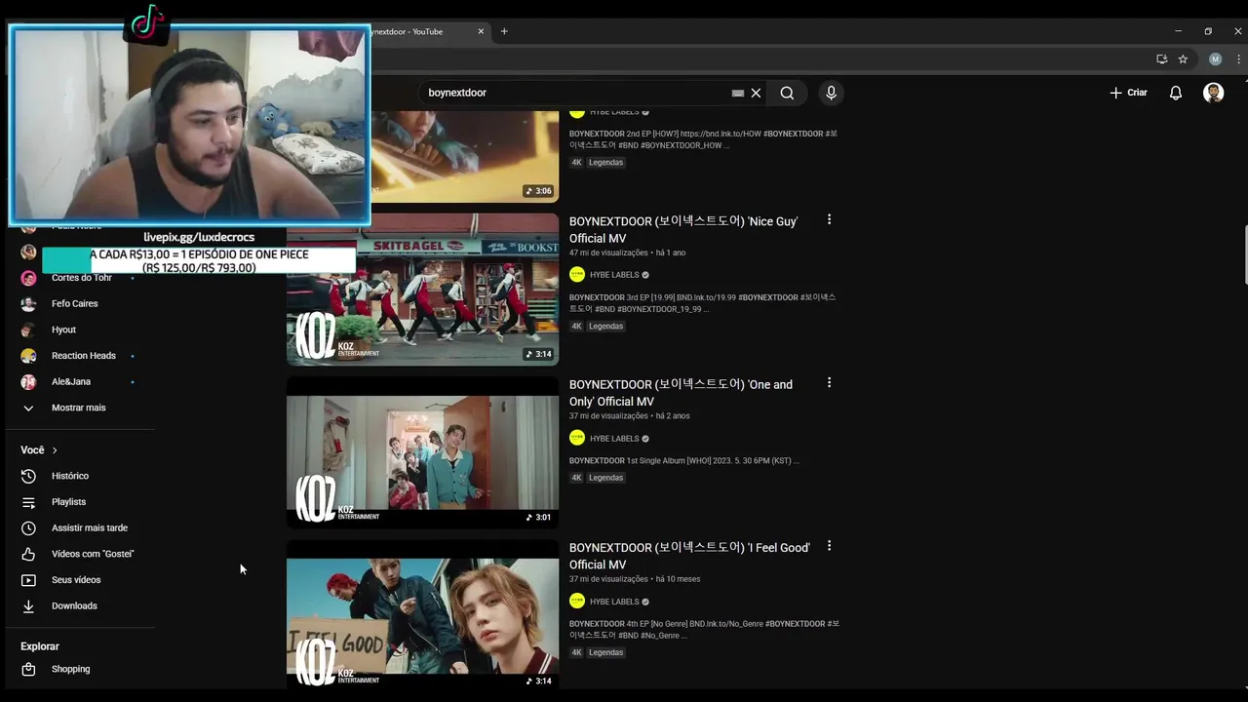Open Cortes do Tohr subscription channel
Viewport: 1248px width, 702px height.
pos(80,278)
